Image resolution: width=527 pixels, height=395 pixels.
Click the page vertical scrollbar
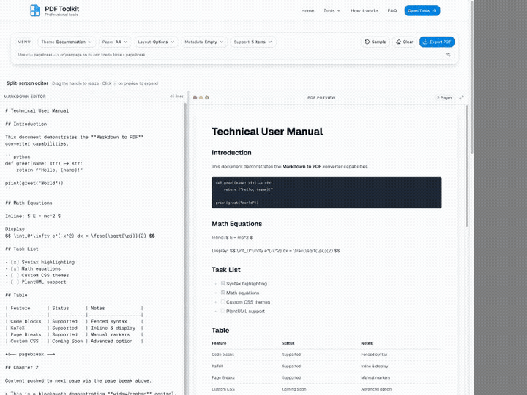(x=472, y=77)
